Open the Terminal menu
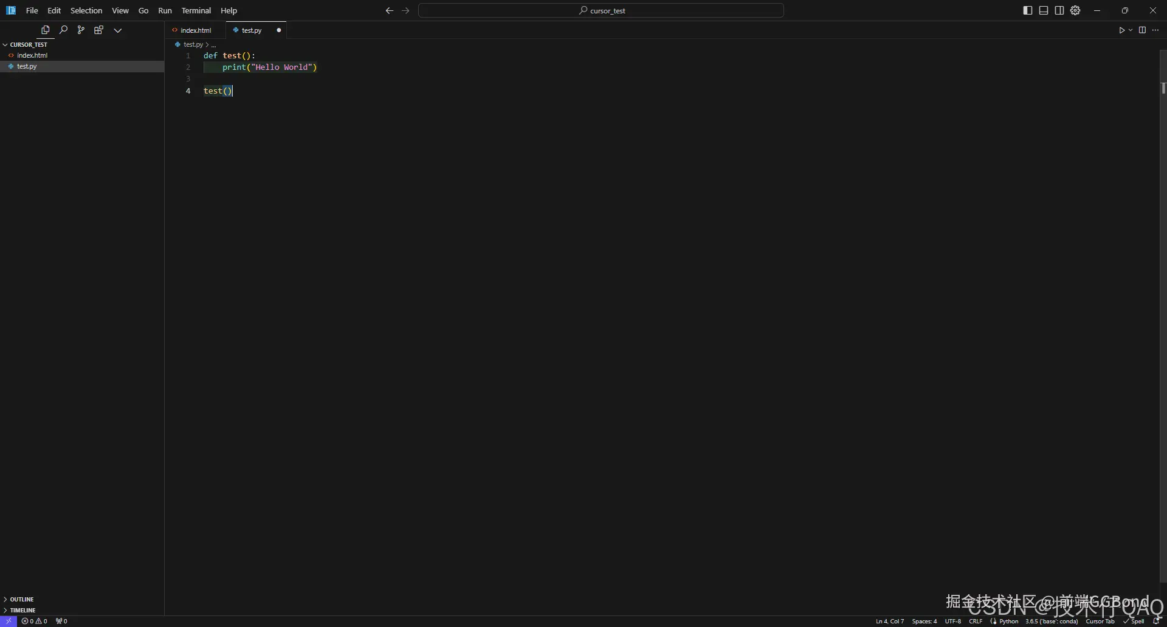The image size is (1167, 627). tap(196, 10)
